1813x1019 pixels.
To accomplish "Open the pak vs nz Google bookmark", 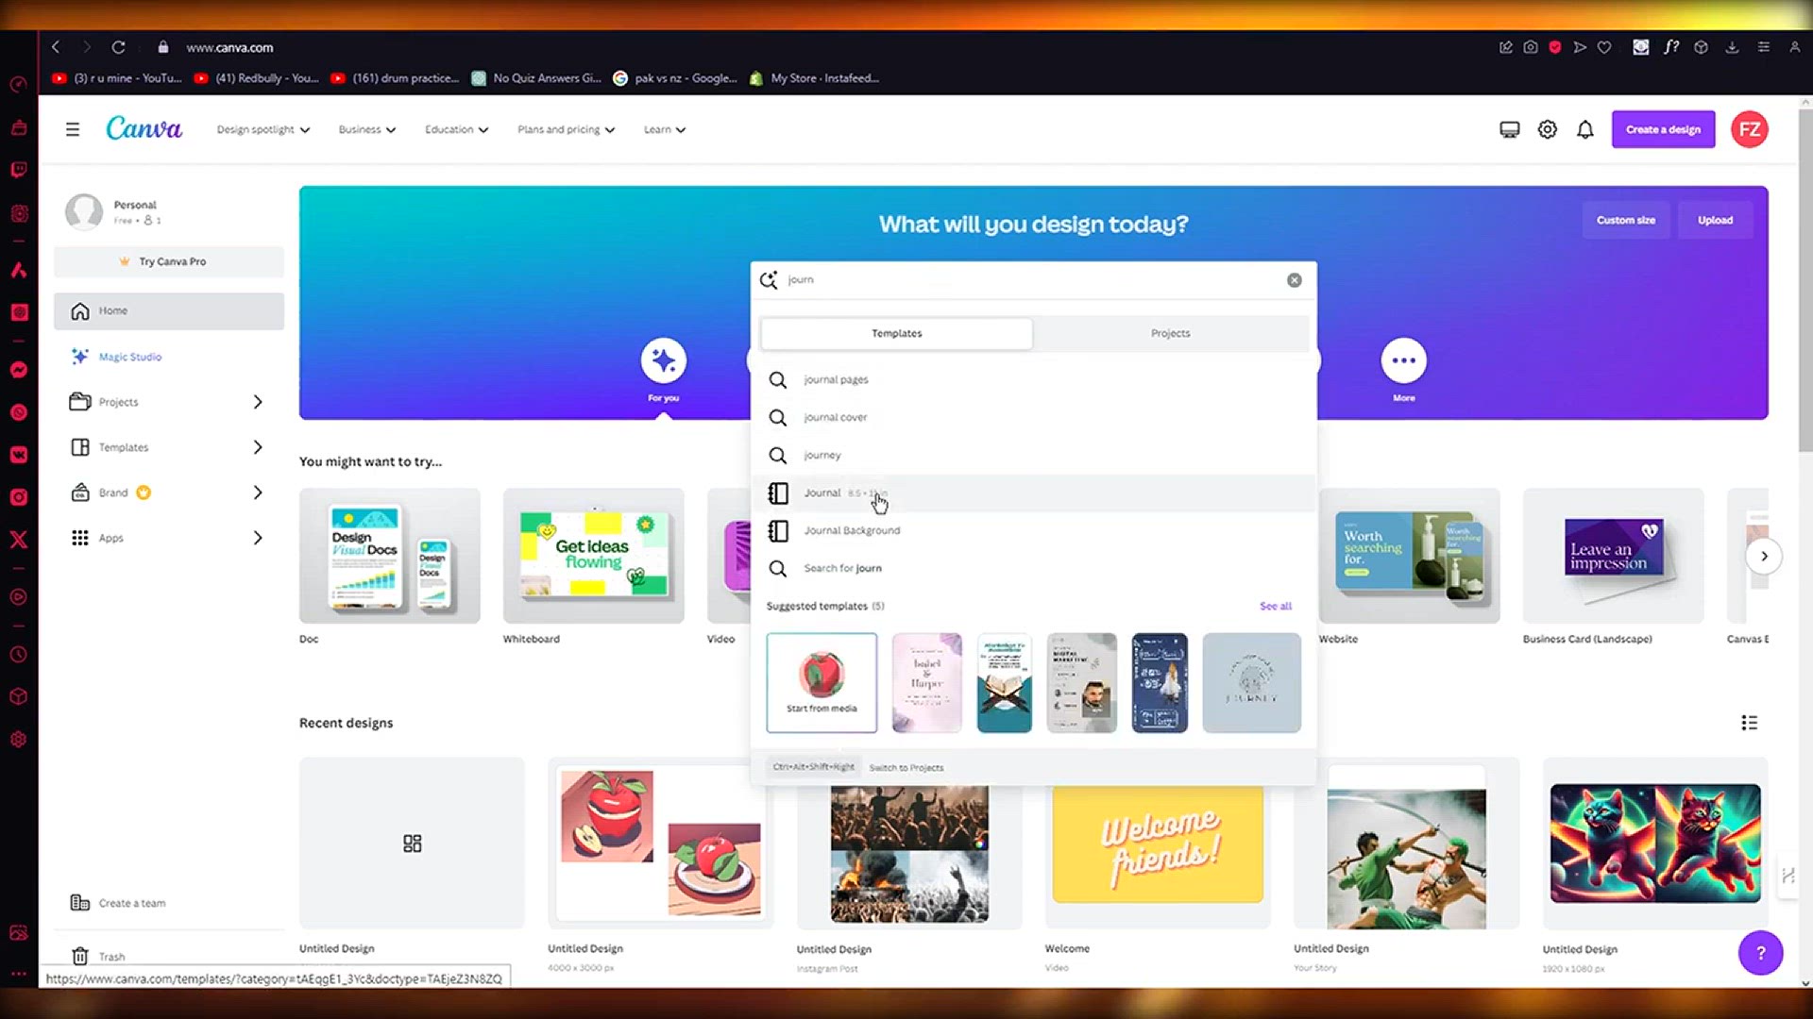I will pos(674,78).
